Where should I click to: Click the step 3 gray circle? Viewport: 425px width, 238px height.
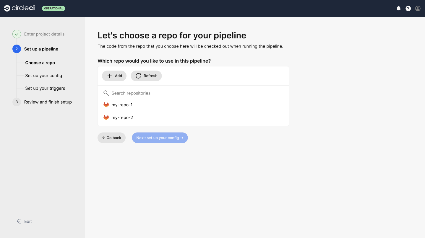pyautogui.click(x=17, y=102)
